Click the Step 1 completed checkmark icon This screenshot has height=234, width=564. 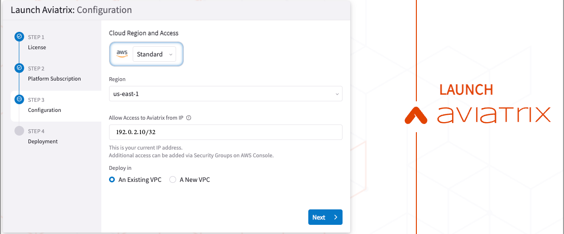[19, 37]
